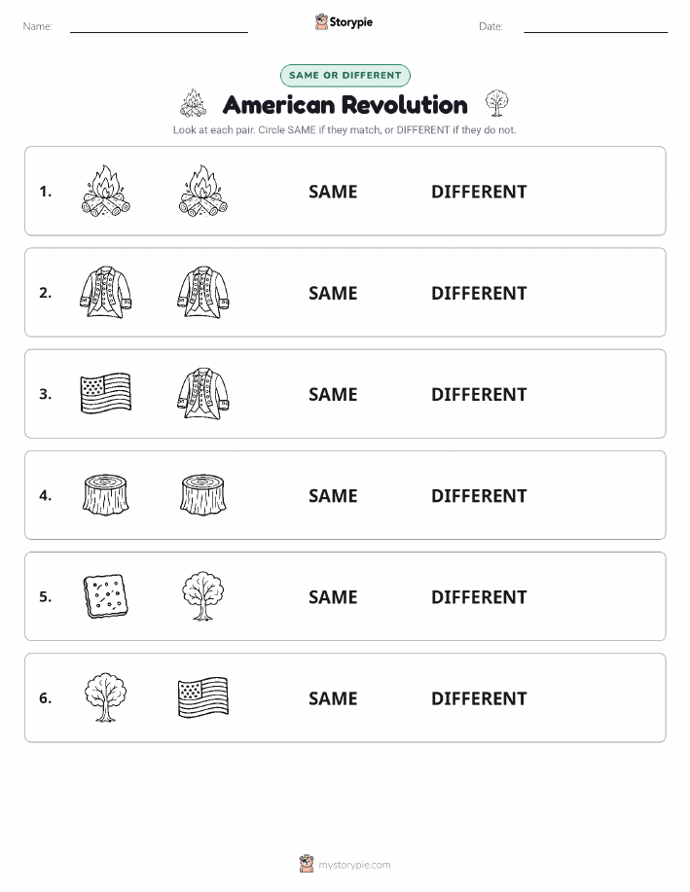Select the hardtack cracker image in row 5
The width and height of the screenshot is (690, 892).
(106, 596)
